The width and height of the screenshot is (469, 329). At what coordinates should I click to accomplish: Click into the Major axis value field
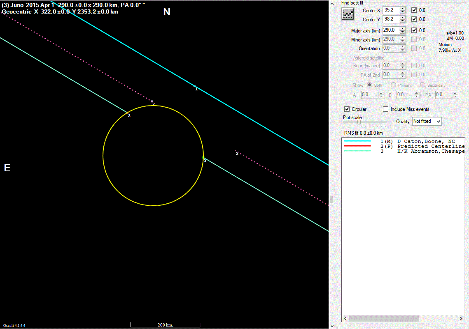tap(390, 30)
